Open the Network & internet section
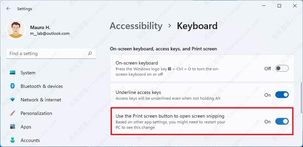 coord(41,100)
